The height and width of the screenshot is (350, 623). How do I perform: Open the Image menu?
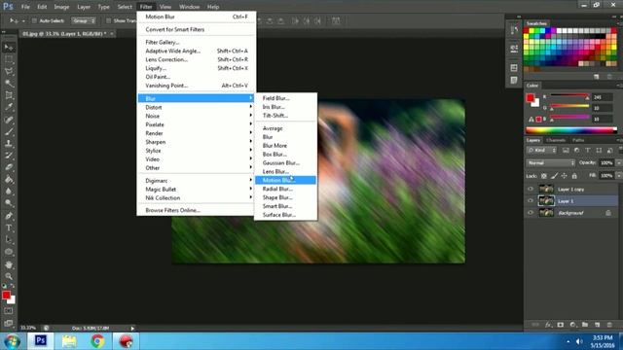pyautogui.click(x=61, y=7)
